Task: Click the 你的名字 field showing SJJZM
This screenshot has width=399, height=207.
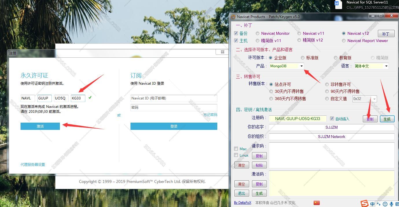Action: point(332,127)
